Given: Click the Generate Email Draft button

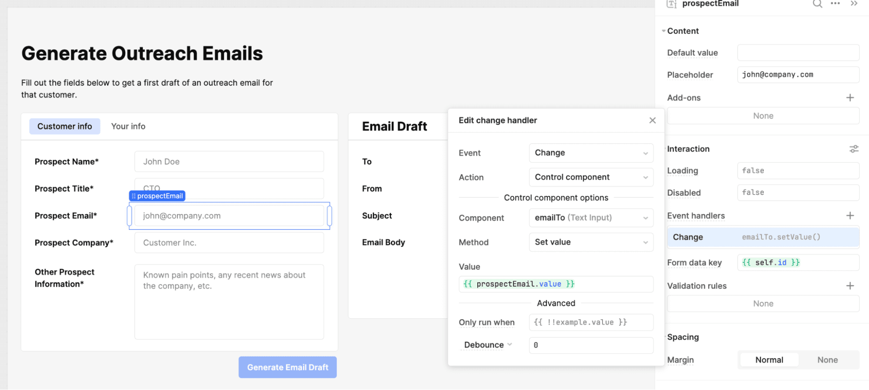Looking at the screenshot, I should (x=287, y=367).
